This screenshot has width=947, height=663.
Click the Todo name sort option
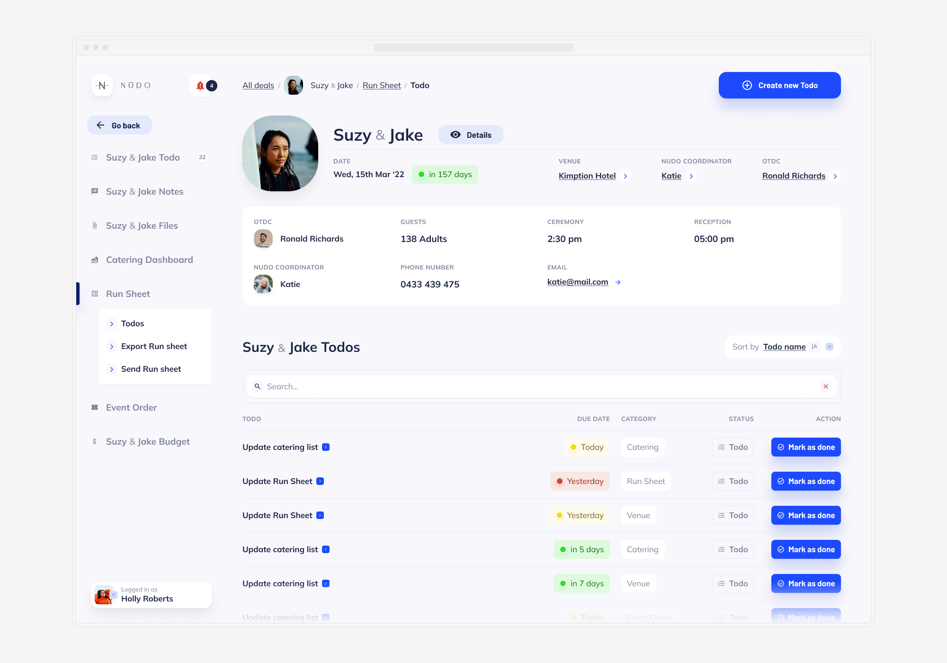click(784, 347)
